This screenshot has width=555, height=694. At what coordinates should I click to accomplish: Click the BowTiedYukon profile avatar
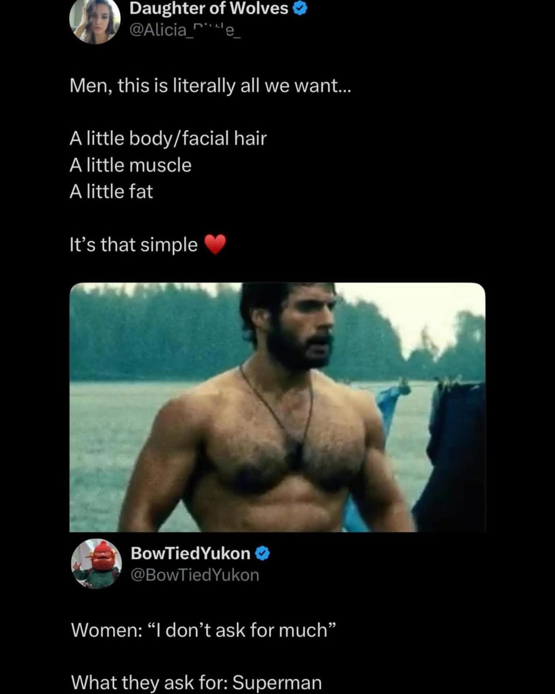96,563
